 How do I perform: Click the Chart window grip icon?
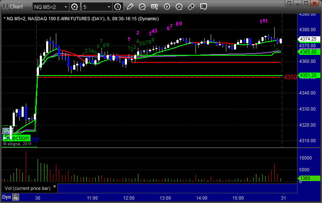6,7
